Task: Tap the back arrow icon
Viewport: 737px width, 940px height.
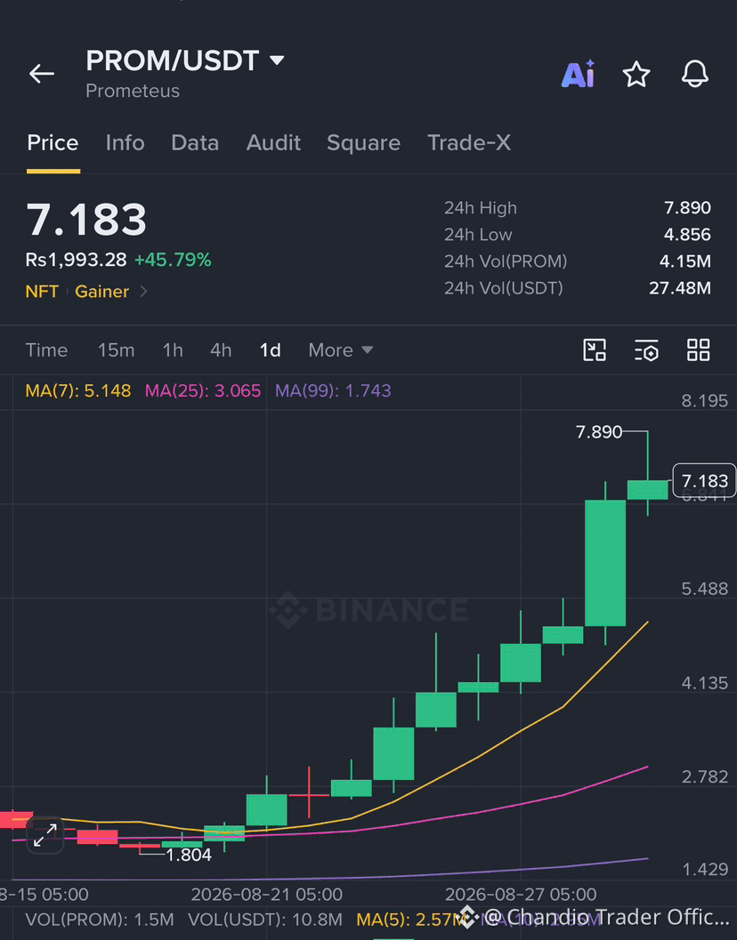Action: (42, 74)
